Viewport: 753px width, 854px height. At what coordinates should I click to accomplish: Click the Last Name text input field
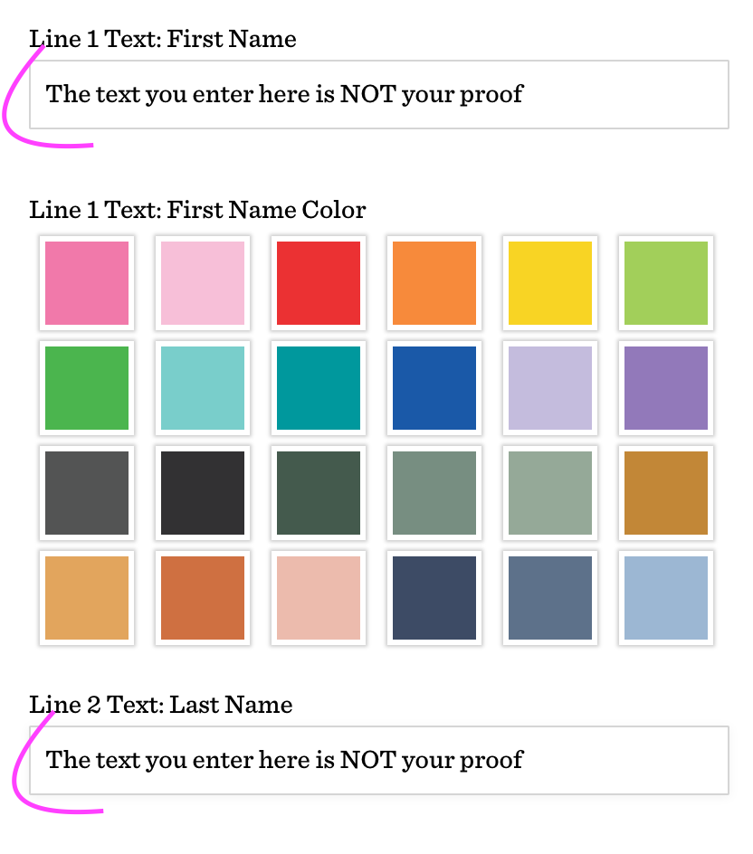(378, 760)
